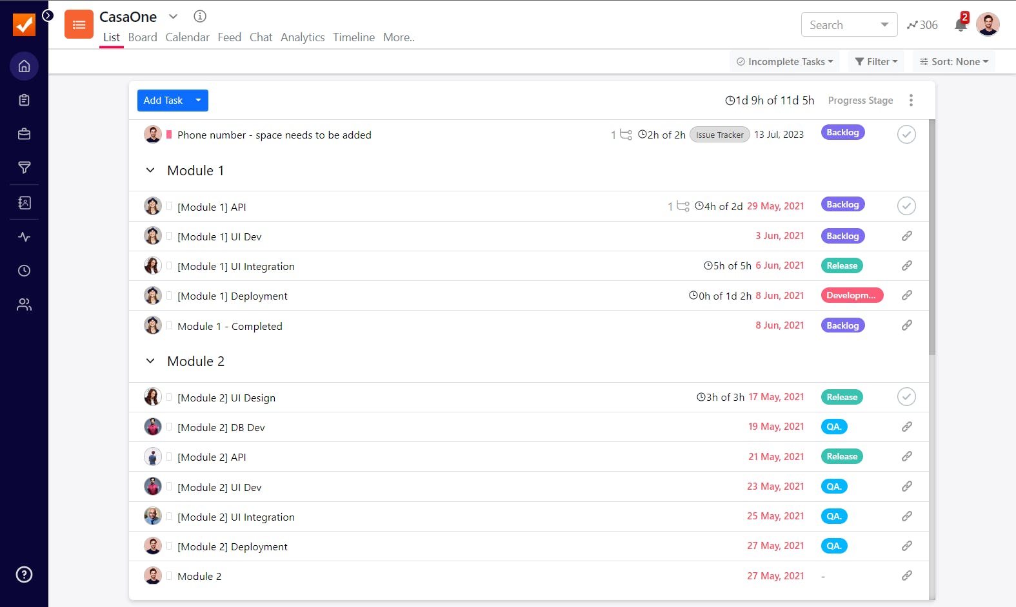
Task: Open the help question mark icon
Action: pyautogui.click(x=24, y=575)
